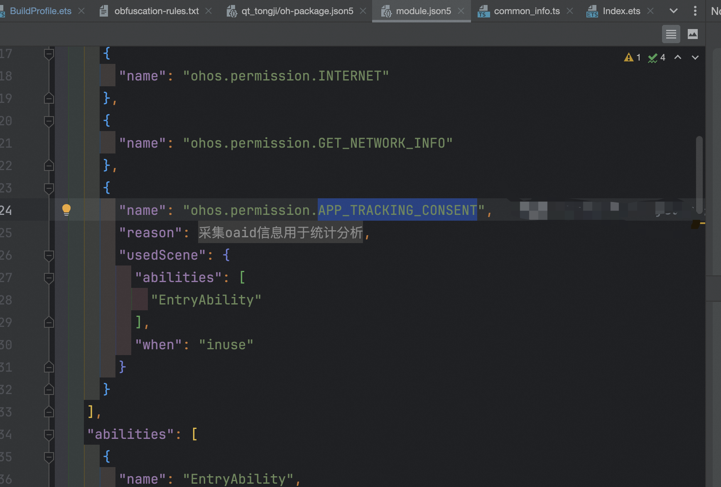Click the green checkmark typo indicator
The width and height of the screenshot is (721, 487).
(x=652, y=58)
